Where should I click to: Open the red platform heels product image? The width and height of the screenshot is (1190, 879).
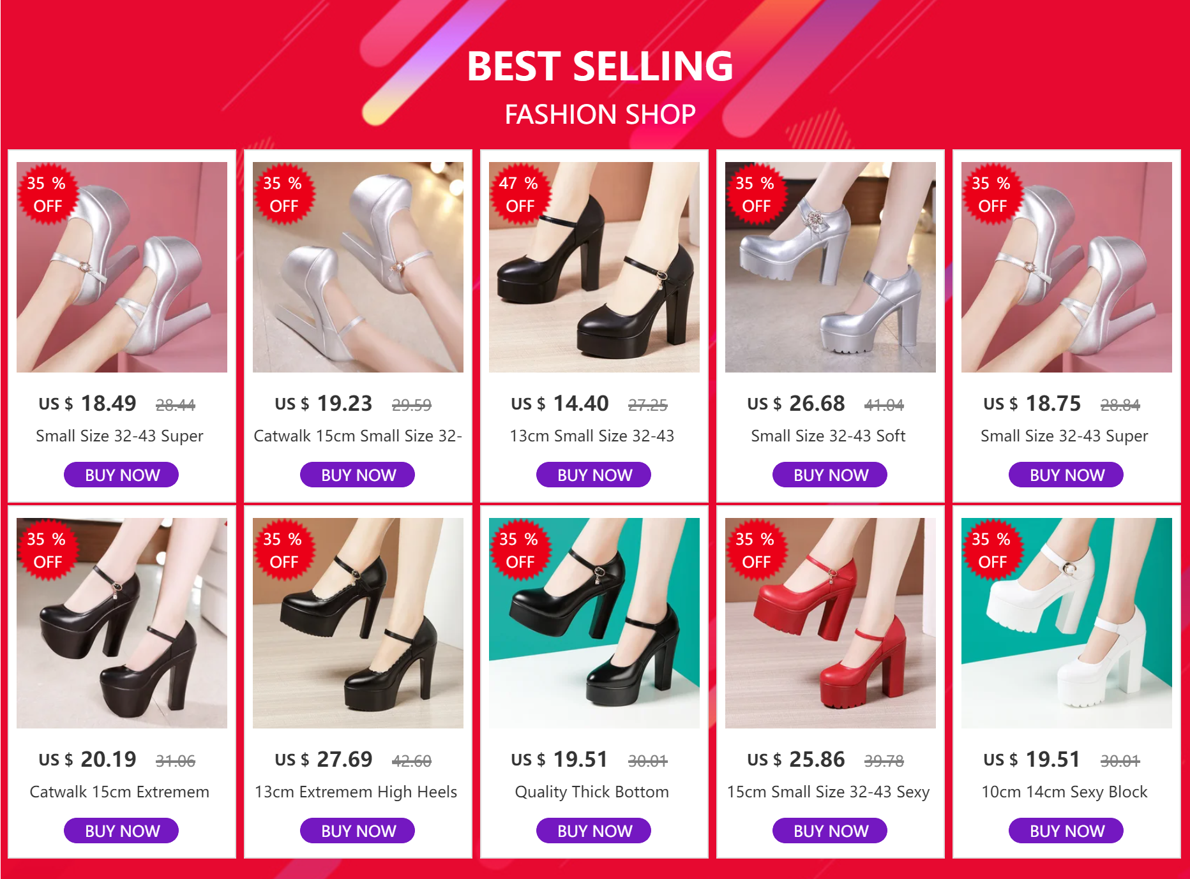pyautogui.click(x=830, y=623)
